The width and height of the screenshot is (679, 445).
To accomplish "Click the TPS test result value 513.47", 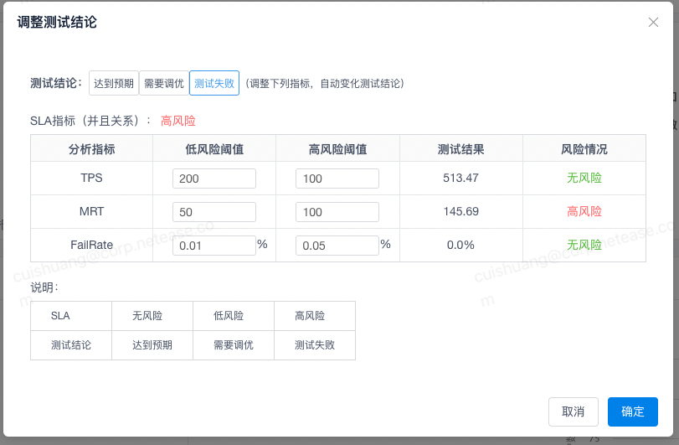I will tap(461, 178).
